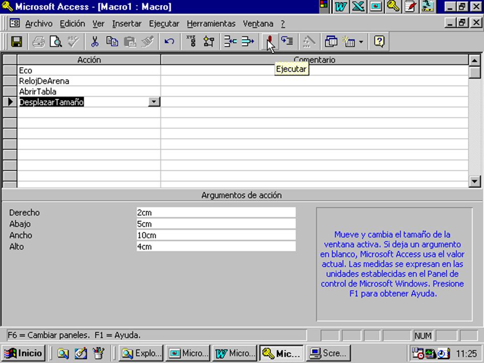Open the Database Window from the toolbar

tap(331, 41)
